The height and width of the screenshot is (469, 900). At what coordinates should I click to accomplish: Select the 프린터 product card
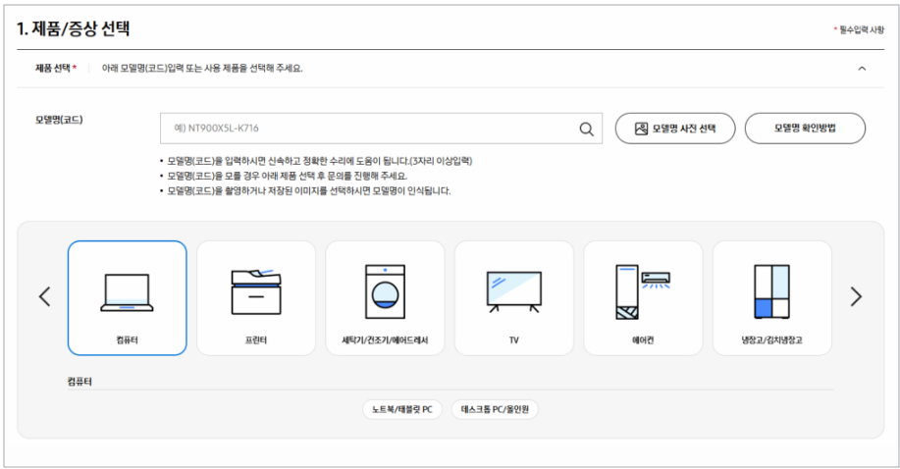pos(256,298)
